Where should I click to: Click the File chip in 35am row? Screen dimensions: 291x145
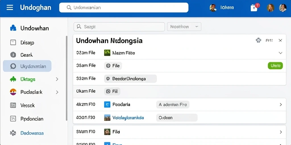113,66
